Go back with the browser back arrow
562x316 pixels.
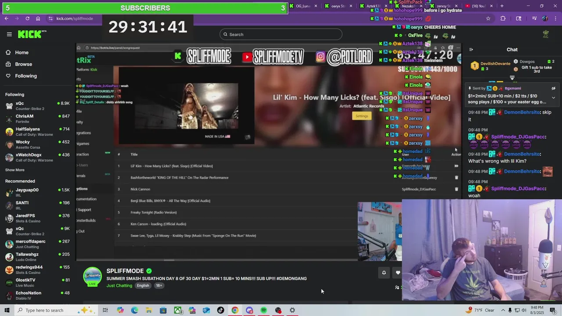click(7, 18)
